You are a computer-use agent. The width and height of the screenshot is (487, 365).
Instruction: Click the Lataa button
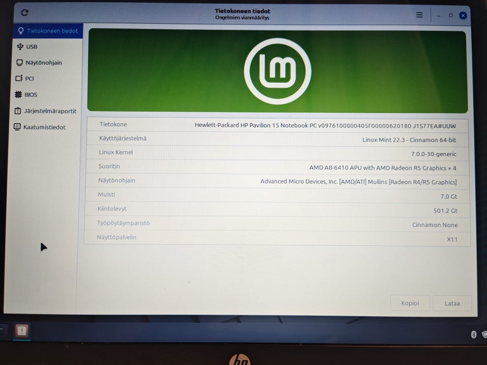[452, 303]
